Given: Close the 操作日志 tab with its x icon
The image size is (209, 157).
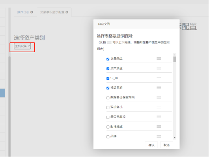Looking at the screenshot, I should click(x=32, y=12).
